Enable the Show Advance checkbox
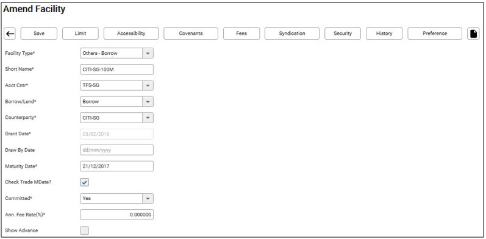Screen dimensions: 486x239 pos(85,230)
